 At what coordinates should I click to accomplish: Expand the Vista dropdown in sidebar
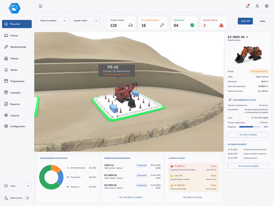[17, 186]
